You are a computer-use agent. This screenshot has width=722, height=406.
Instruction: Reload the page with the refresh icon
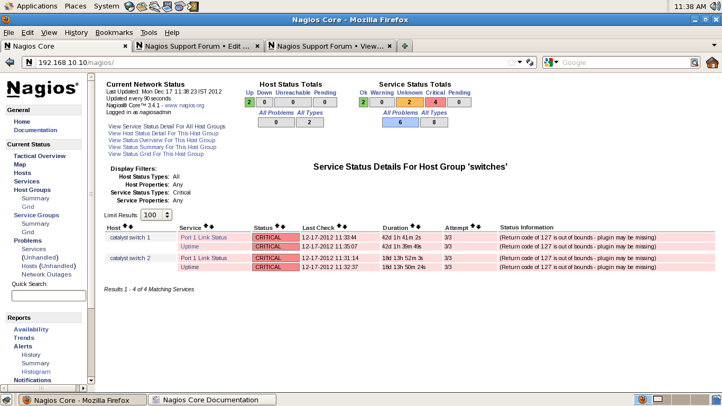tap(530, 62)
